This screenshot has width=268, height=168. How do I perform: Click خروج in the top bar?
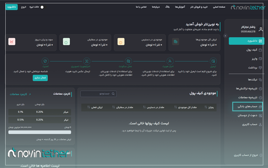point(24,7)
